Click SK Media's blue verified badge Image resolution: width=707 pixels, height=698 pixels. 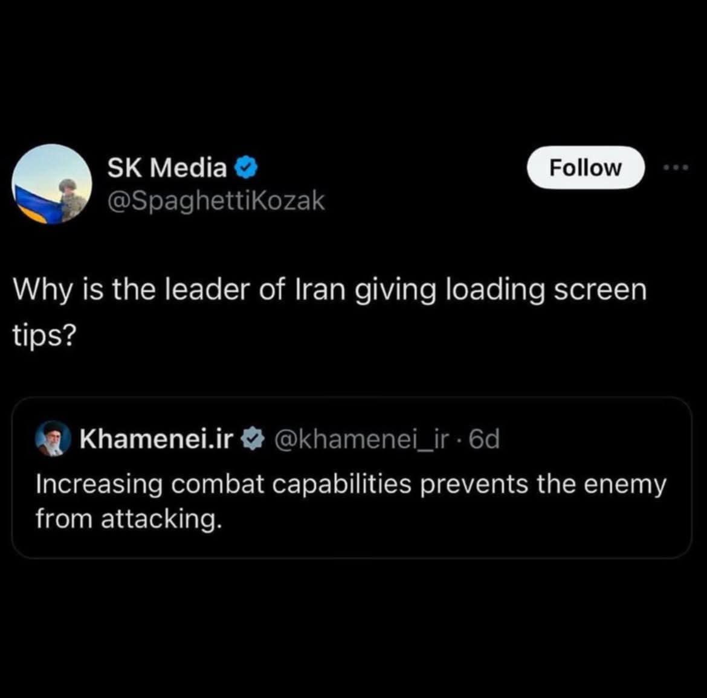coord(246,168)
